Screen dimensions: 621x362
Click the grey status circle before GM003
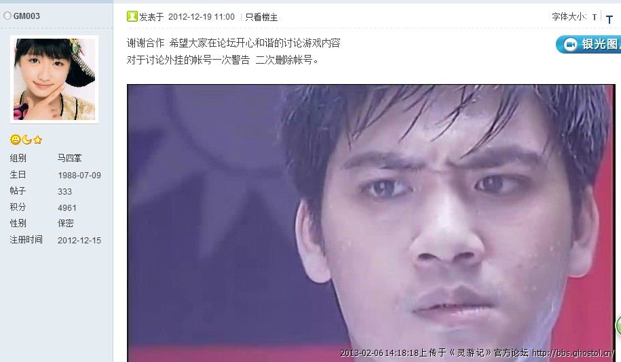(7, 16)
